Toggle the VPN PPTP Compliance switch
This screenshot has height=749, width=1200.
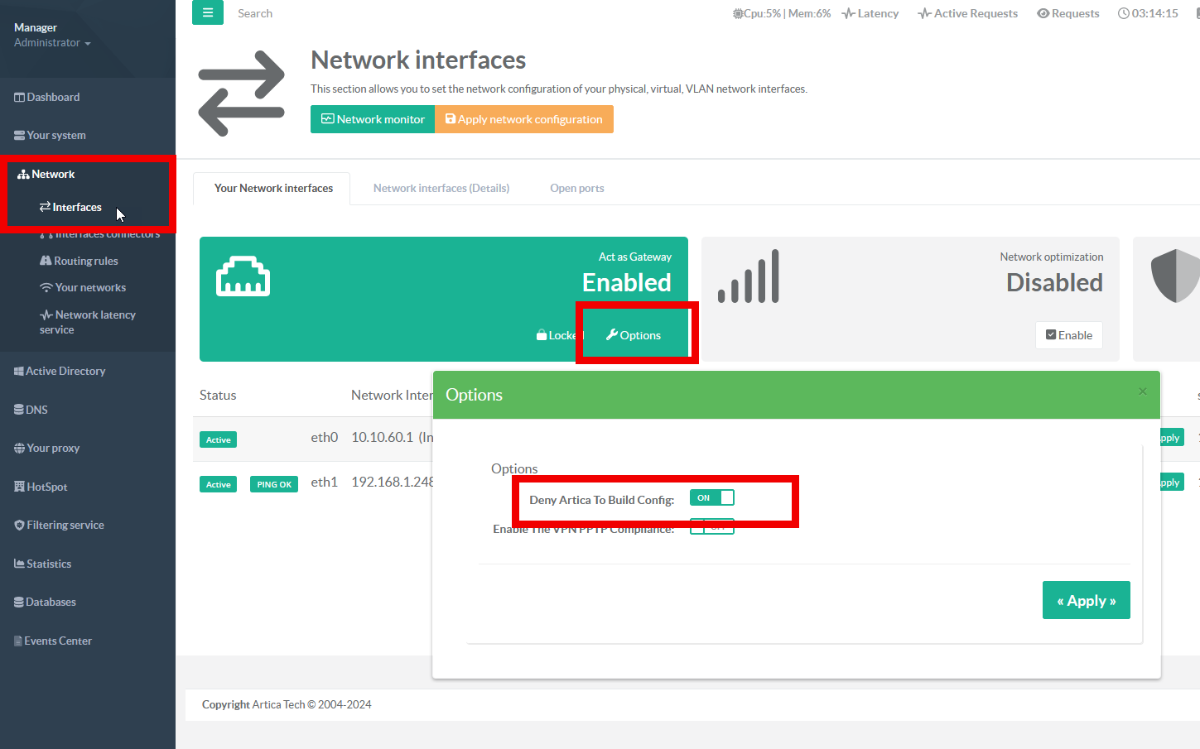(x=711, y=528)
